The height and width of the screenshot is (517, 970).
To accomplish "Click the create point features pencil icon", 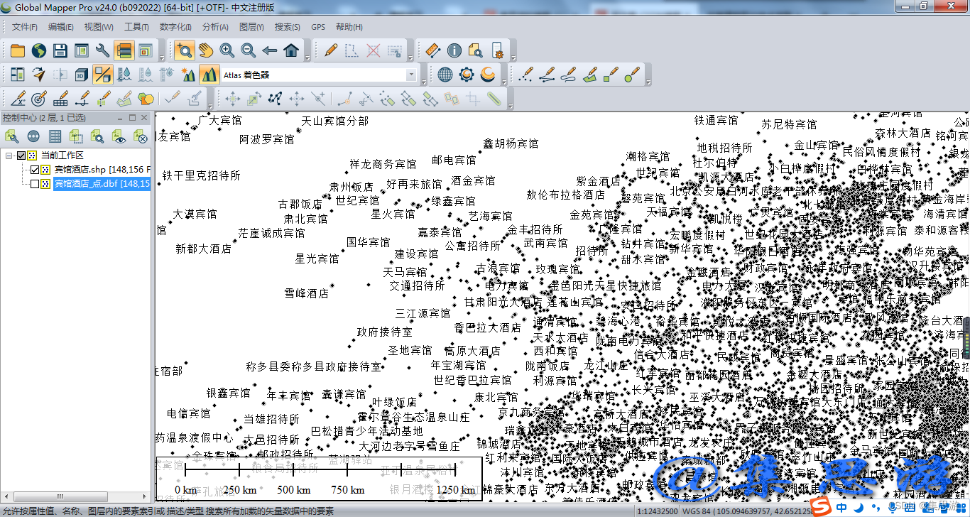I will (525, 74).
